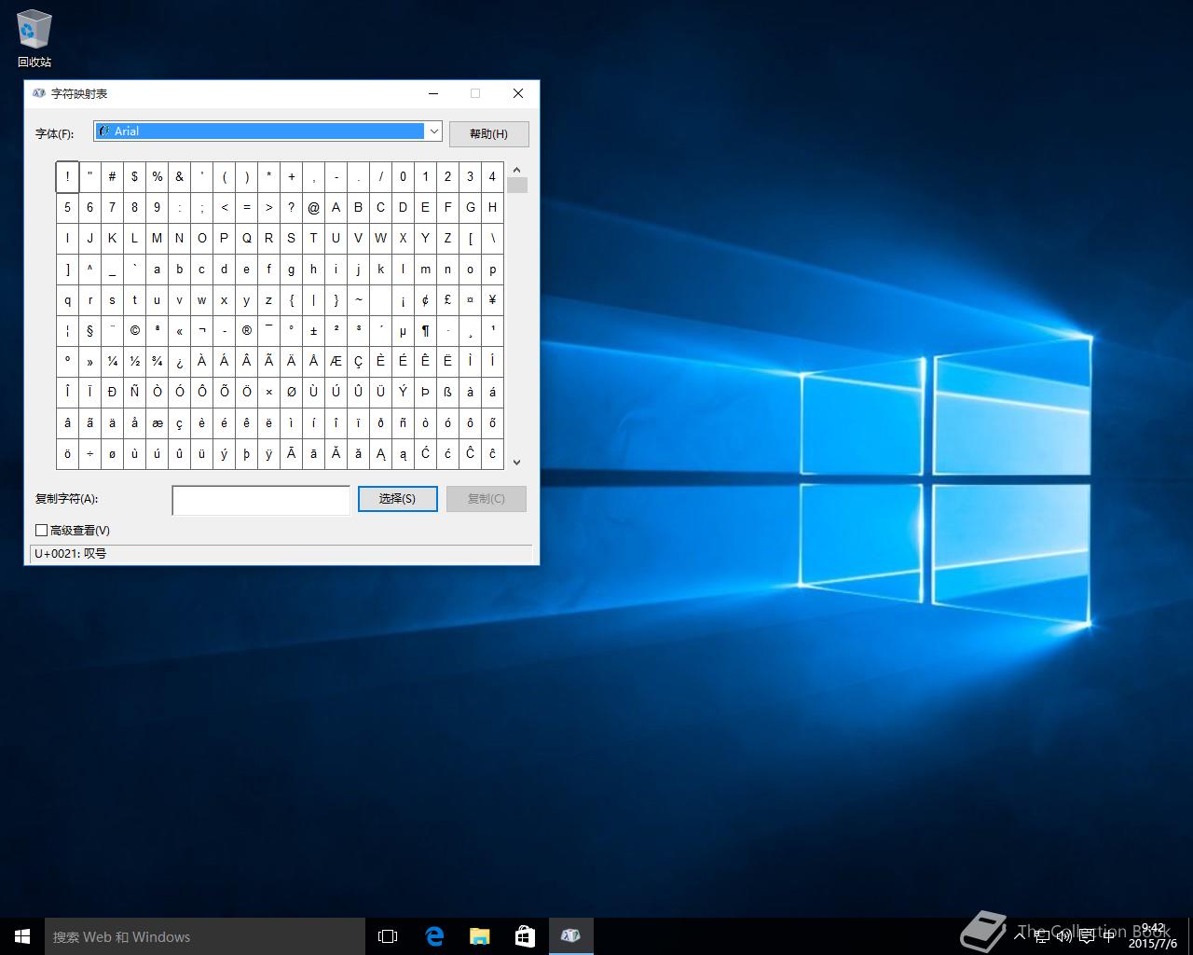Open File Explorer from the taskbar

click(x=480, y=936)
